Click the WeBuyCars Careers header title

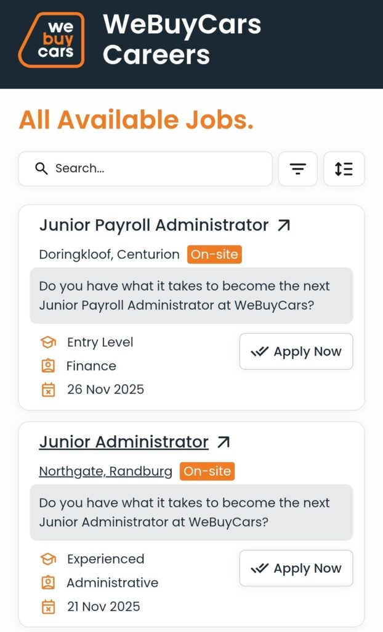coord(182,40)
